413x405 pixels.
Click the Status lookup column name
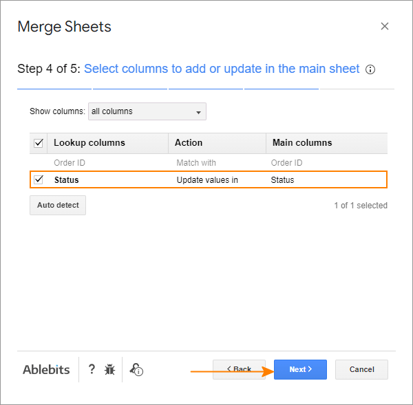click(x=66, y=180)
